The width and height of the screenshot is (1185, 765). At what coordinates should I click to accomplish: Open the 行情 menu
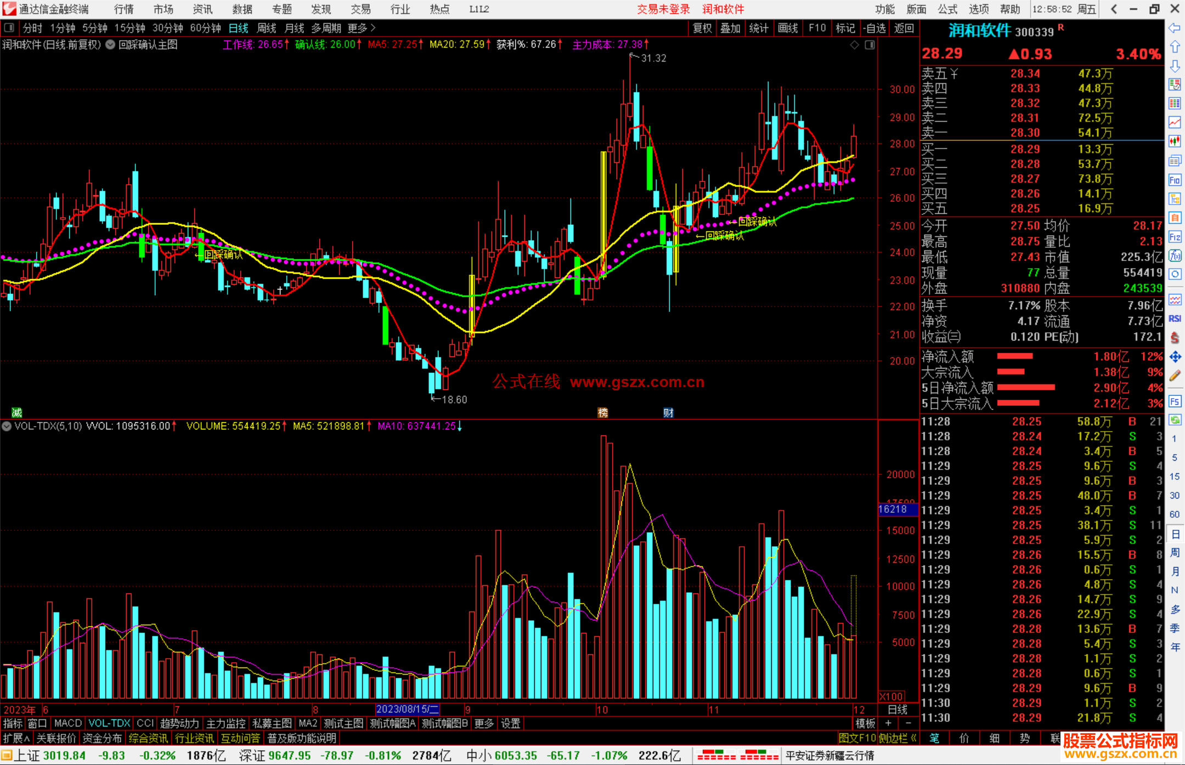click(124, 9)
